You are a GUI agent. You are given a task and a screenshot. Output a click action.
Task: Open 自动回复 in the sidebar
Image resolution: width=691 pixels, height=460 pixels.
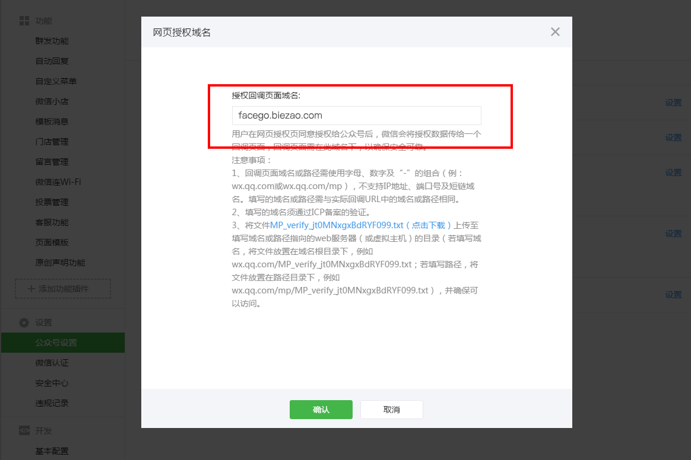click(x=52, y=61)
